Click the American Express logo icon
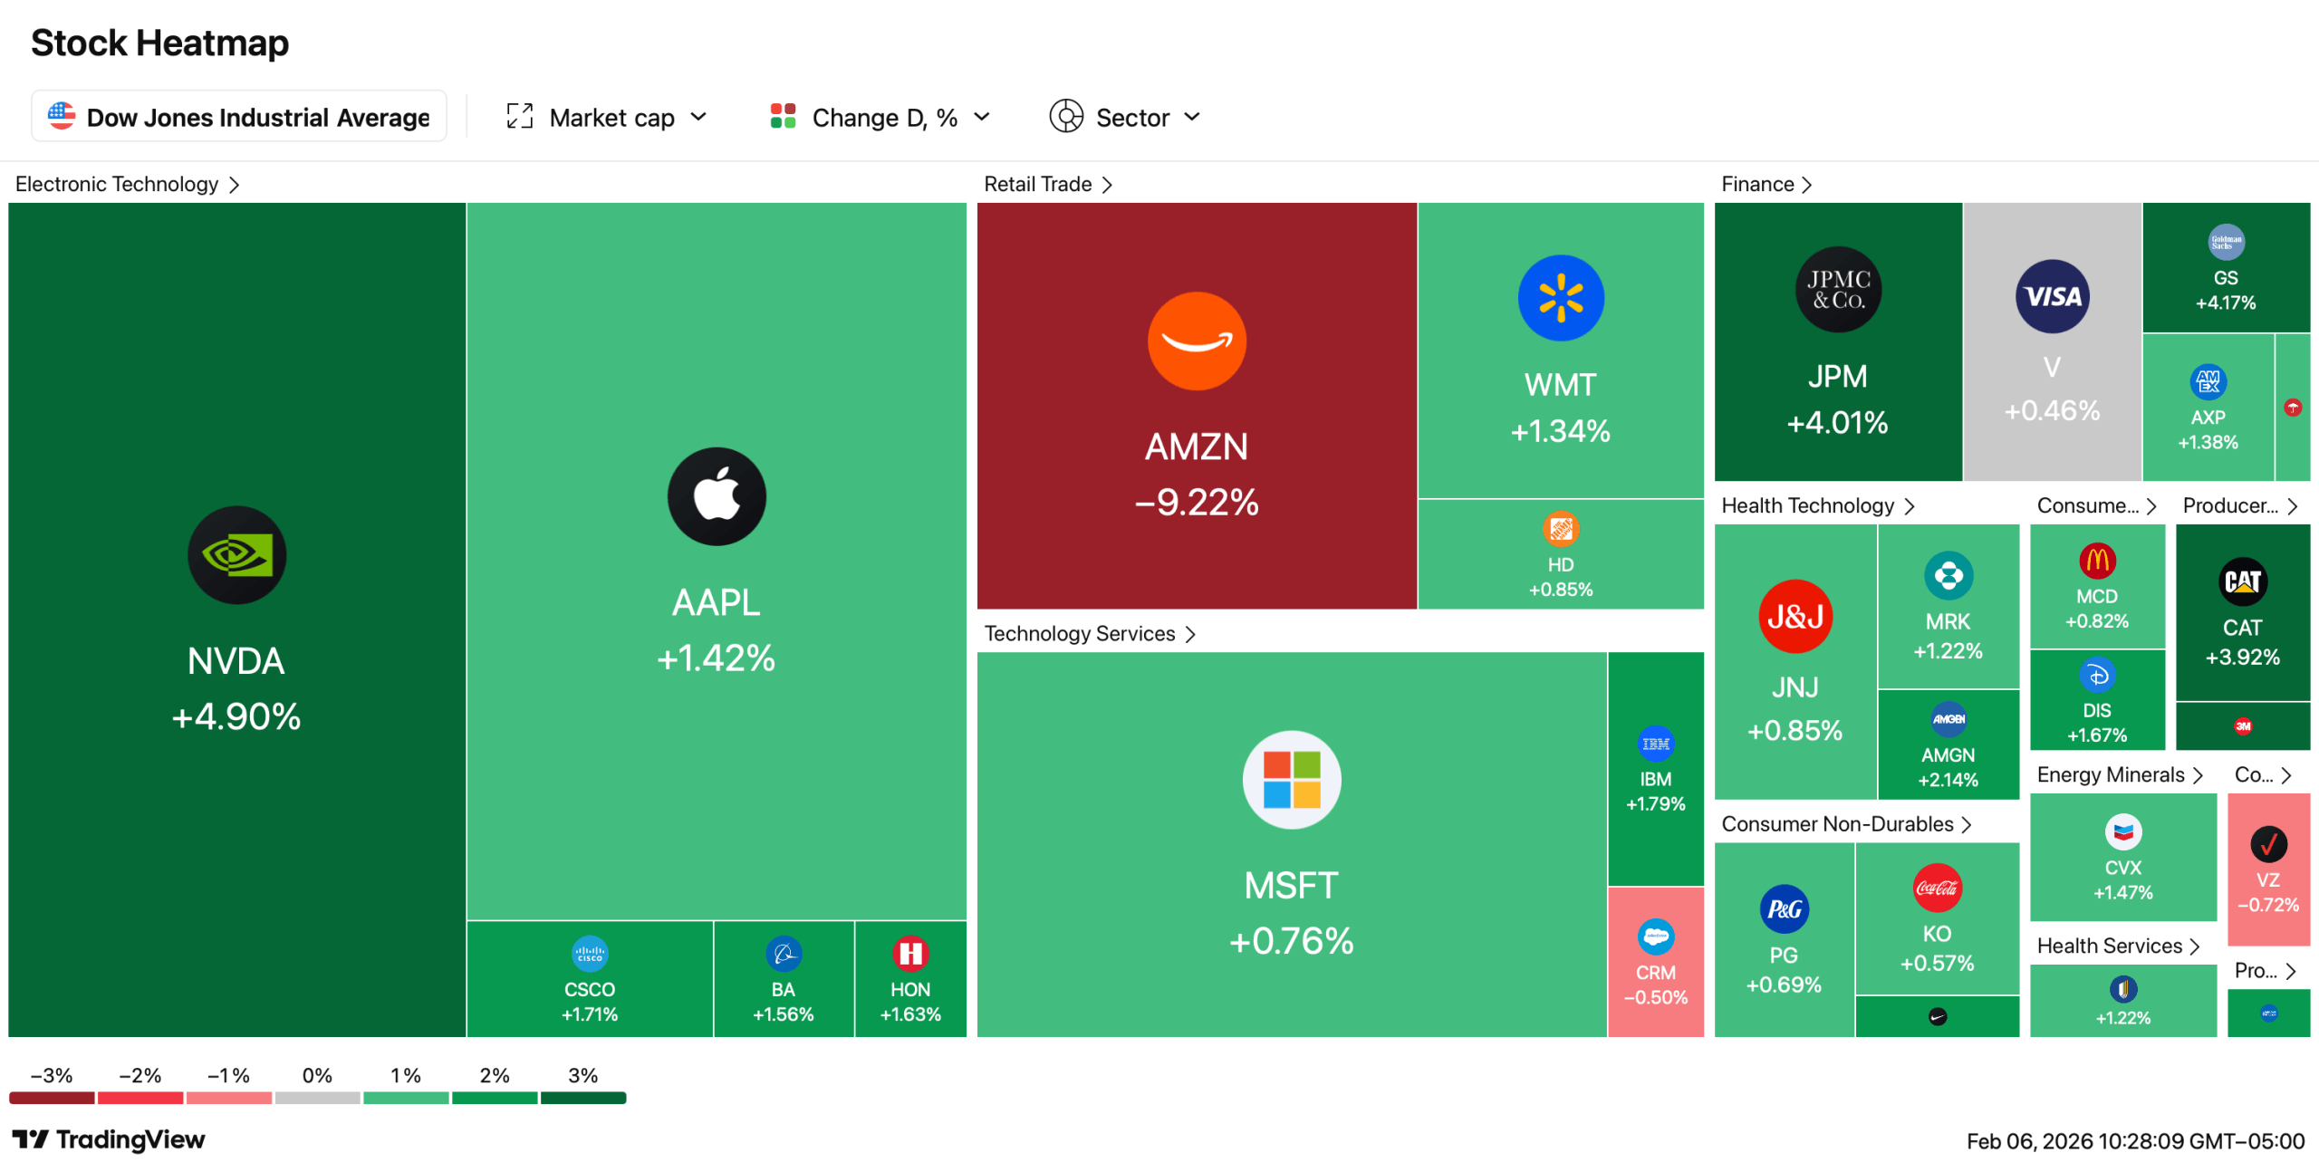The height and width of the screenshot is (1172, 2319). point(2208,381)
